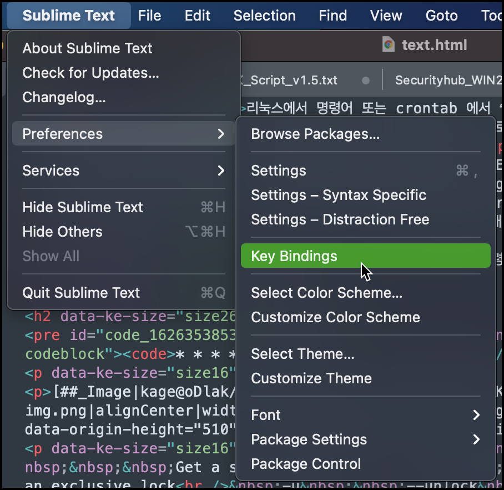504x490 pixels.
Task: Click the unsaved dot on Script_v1.5.txt tab
Action: pos(365,81)
